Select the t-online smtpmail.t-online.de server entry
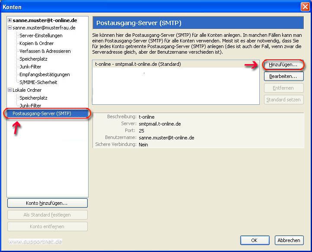Viewport: 312px width, 252px height. [176, 64]
